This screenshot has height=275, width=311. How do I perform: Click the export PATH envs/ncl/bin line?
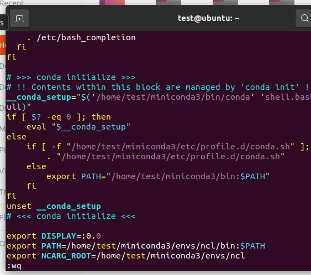(136, 246)
